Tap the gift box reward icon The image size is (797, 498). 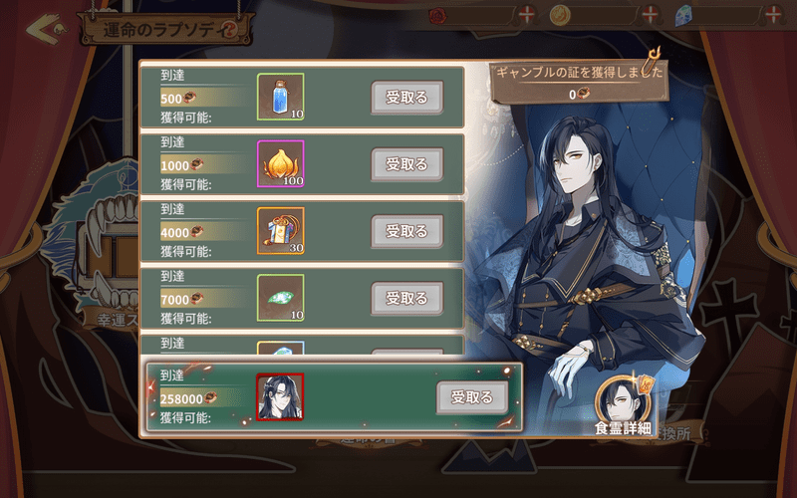pos(281,231)
